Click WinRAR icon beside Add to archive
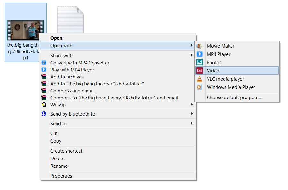This screenshot has height=190, width=288. 44,77
